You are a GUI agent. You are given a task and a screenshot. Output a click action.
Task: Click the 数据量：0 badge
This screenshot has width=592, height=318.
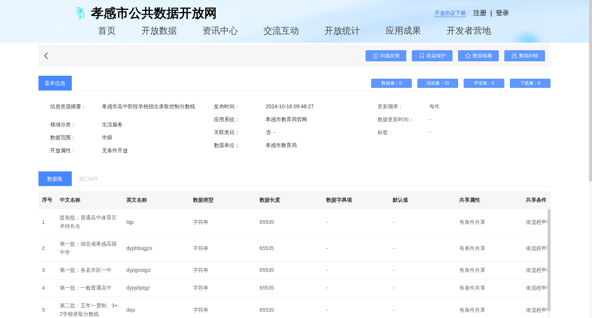pyautogui.click(x=391, y=83)
